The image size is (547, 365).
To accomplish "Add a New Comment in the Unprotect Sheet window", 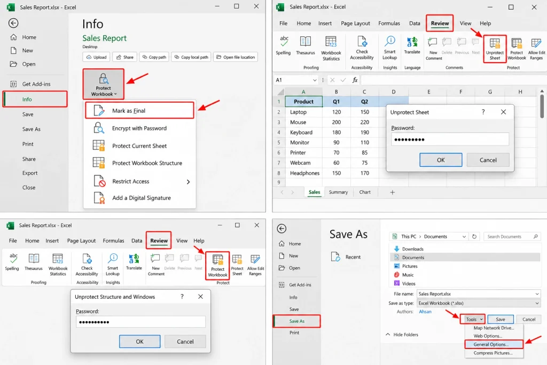I will pos(433,49).
